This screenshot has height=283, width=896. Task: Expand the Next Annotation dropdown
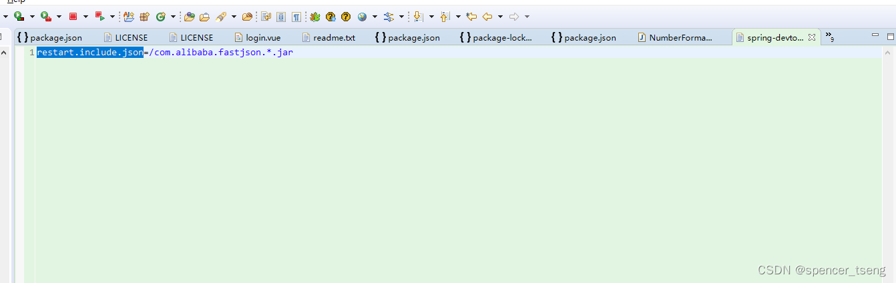click(x=431, y=17)
